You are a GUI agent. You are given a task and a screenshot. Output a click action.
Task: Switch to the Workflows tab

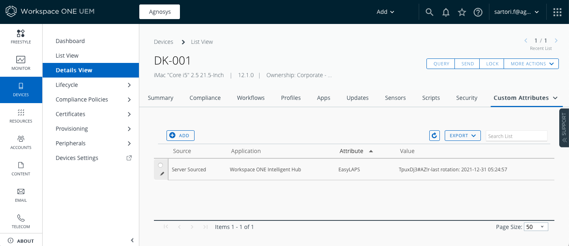(251, 98)
